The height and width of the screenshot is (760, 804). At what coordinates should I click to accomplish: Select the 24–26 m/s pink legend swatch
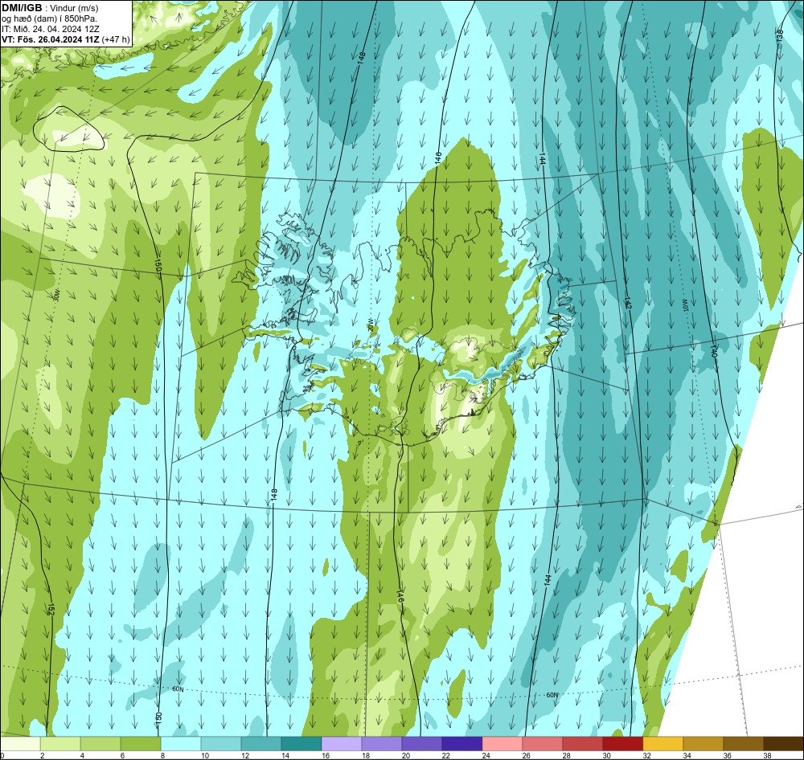(x=502, y=743)
